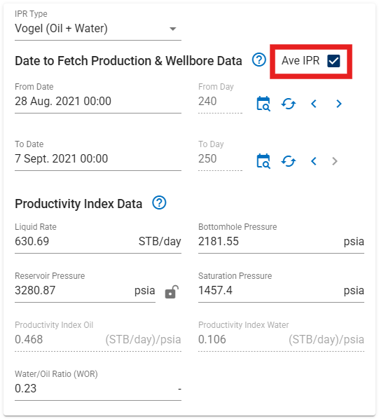
Task: Go to previous From Day
Action: coord(314,104)
